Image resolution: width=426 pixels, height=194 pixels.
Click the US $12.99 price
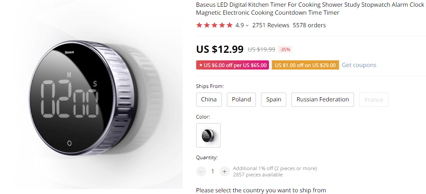tap(220, 49)
